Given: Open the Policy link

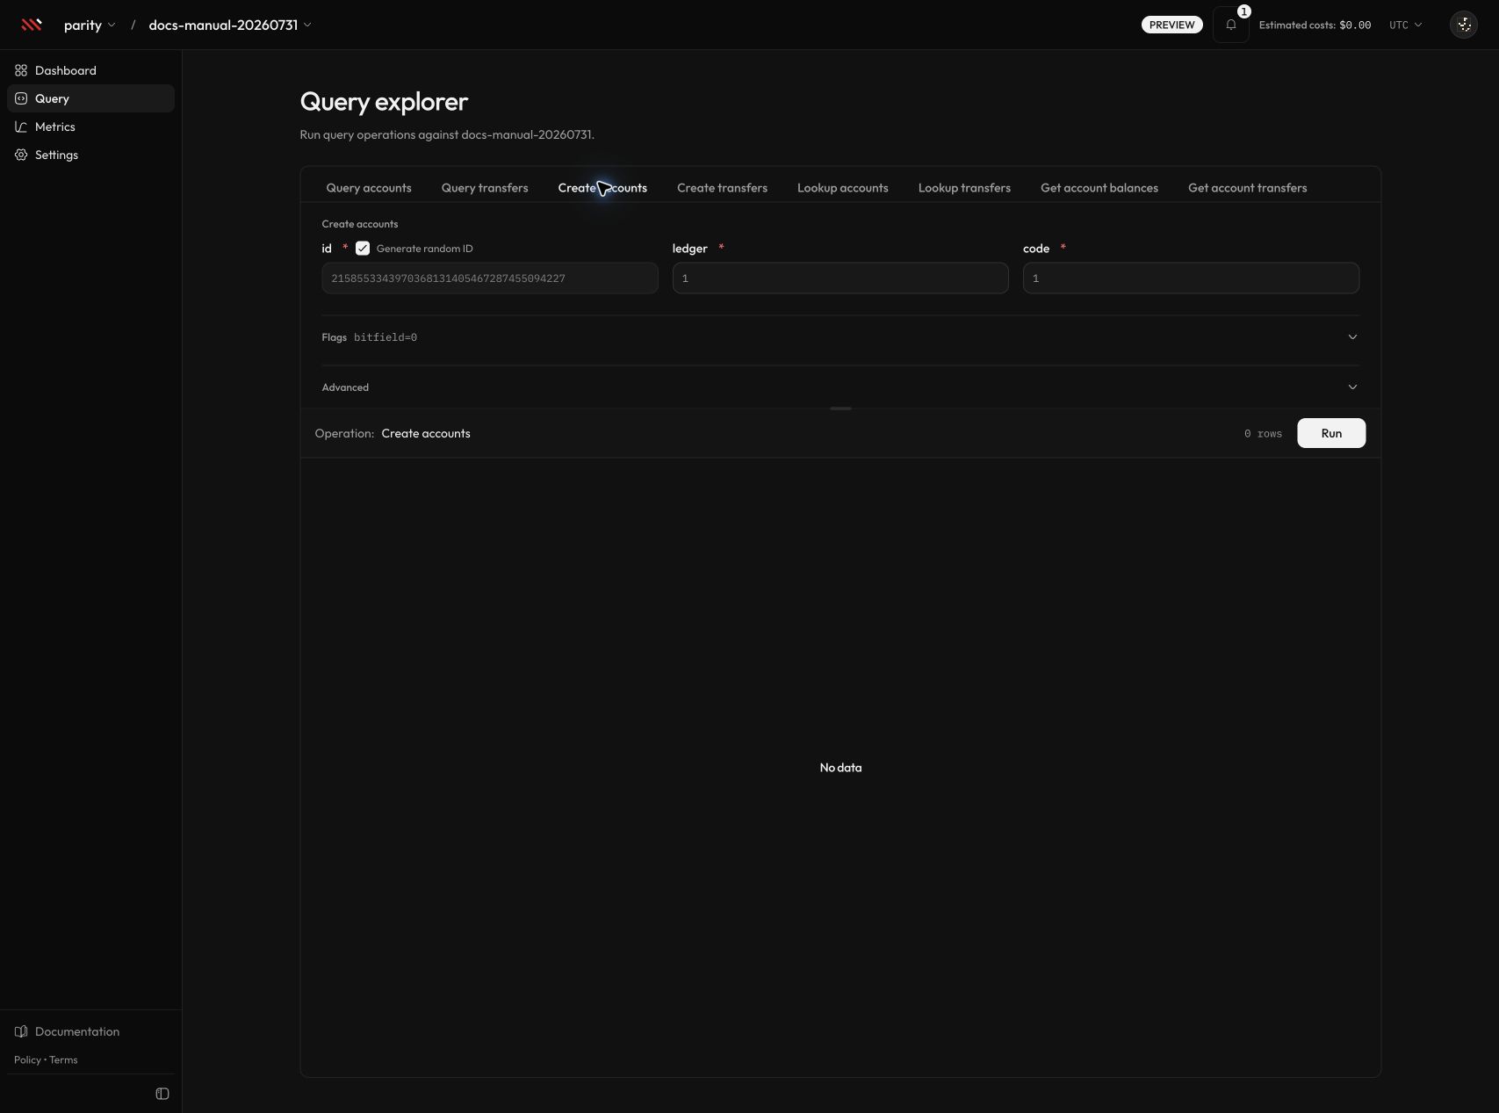Looking at the screenshot, I should tap(27, 1059).
